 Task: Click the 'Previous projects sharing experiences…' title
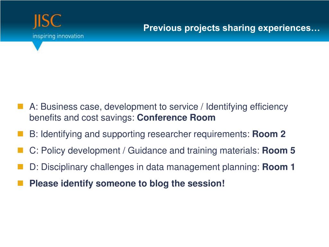pyautogui.click(x=232, y=28)
